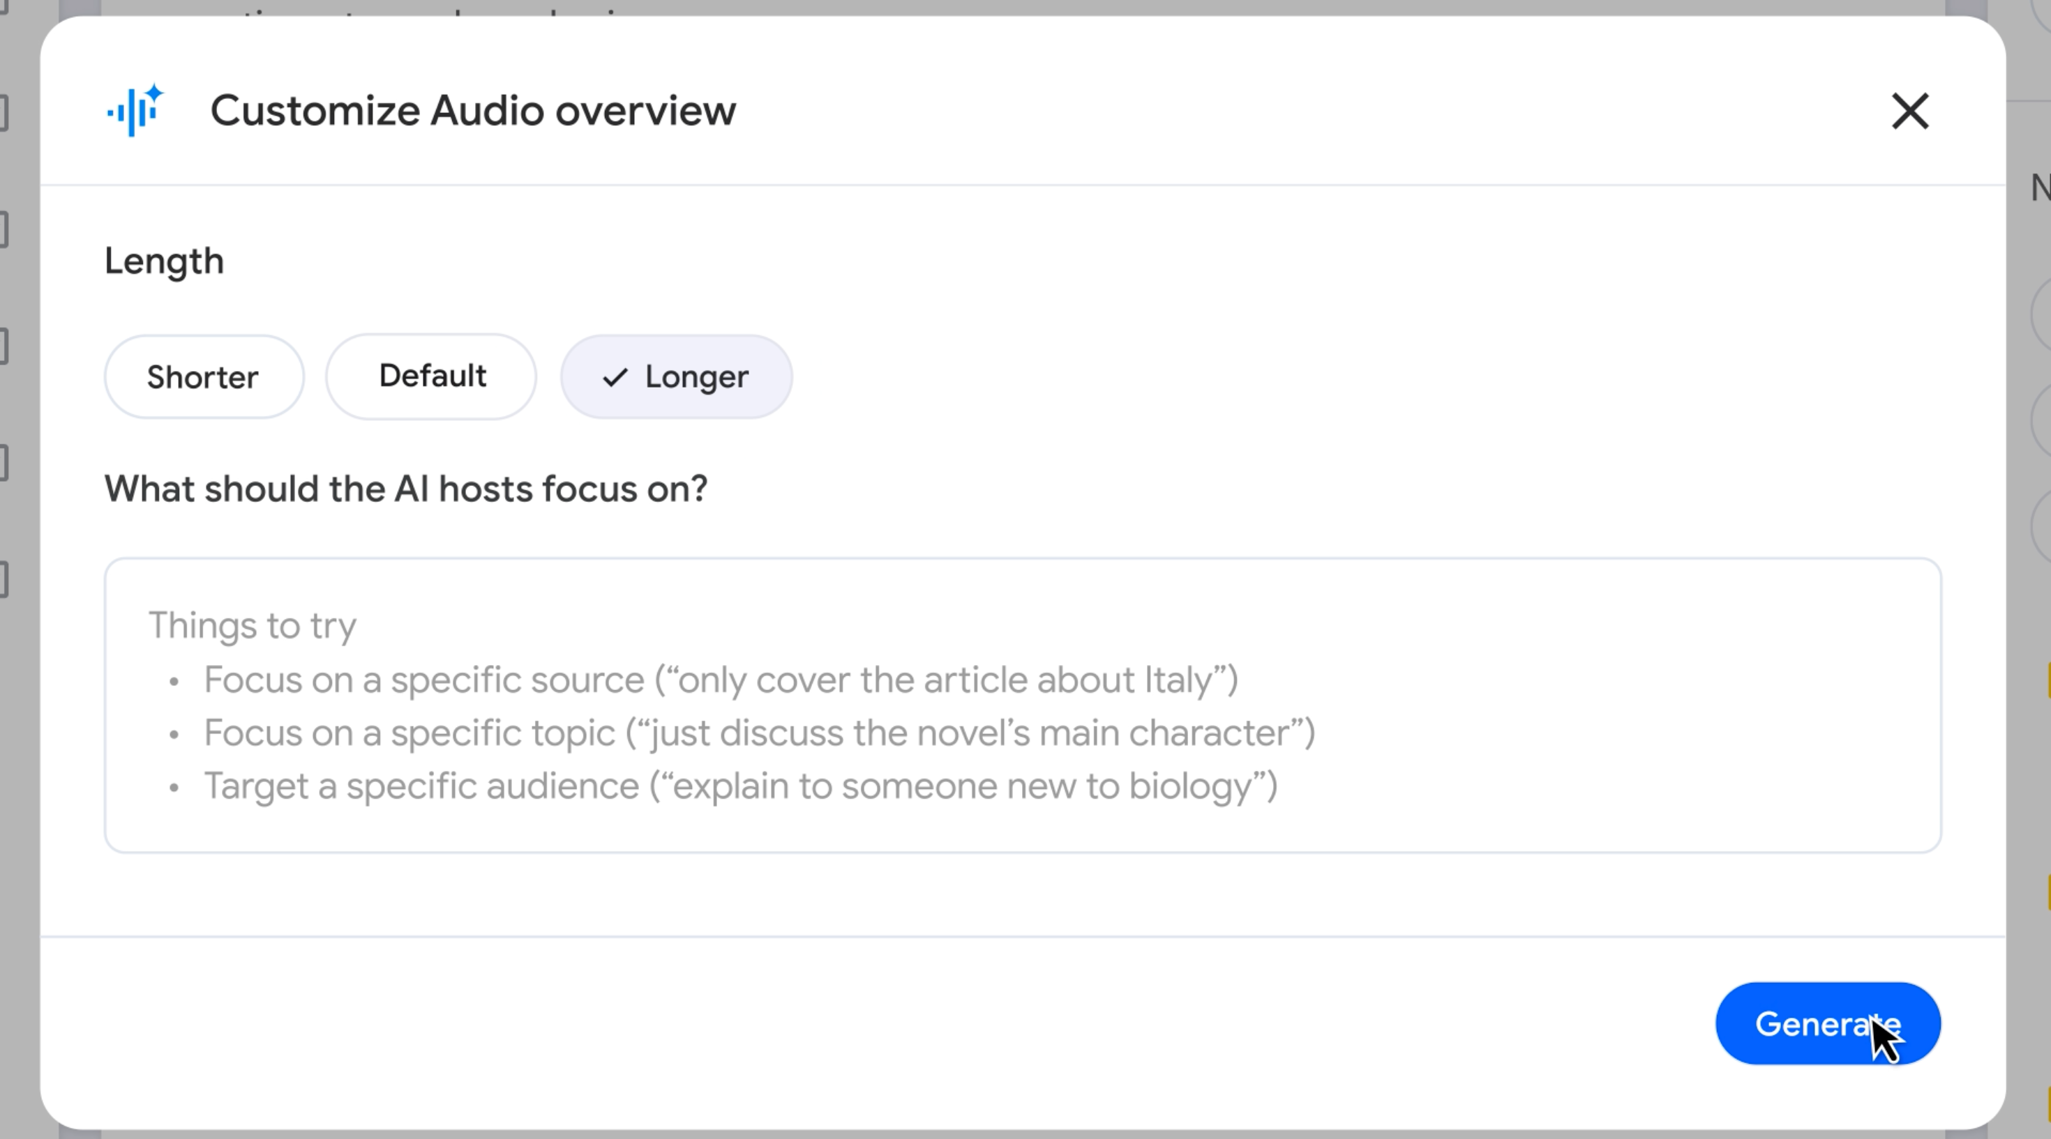The image size is (2051, 1139).
Task: Close the Customize Audio overview dialog
Action: coord(1910,111)
